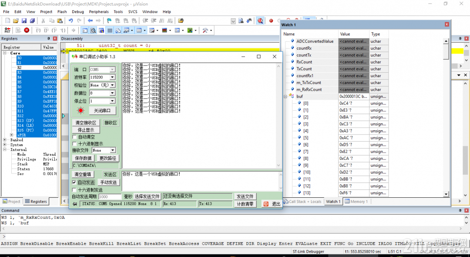Open the File menu
Viewport: 470px width, 257px height.
click(x=6, y=12)
